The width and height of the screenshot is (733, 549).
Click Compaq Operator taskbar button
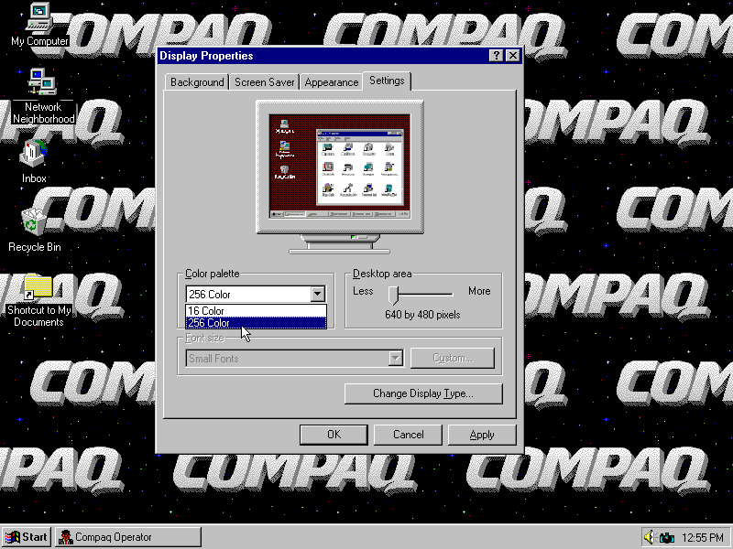[x=128, y=537]
